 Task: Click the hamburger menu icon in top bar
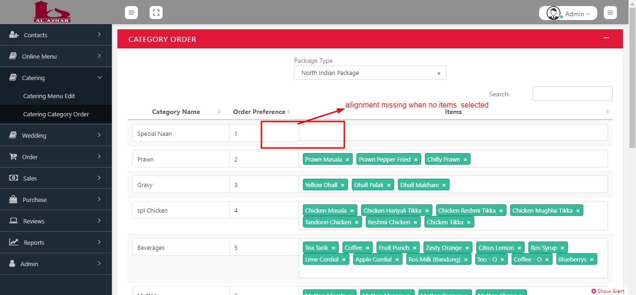(x=131, y=13)
